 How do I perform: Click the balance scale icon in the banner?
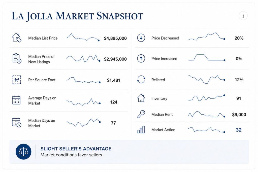tap(23, 152)
